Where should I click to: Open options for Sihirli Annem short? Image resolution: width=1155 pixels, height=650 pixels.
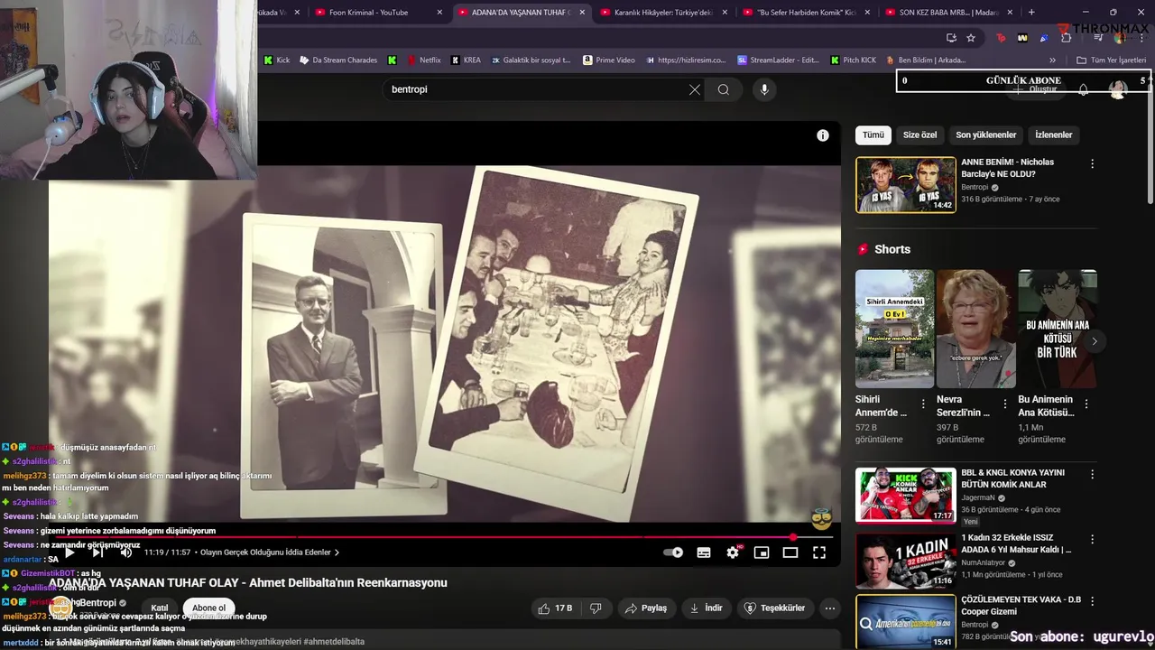point(923,404)
